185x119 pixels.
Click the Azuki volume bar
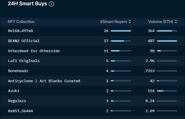(x=167, y=91)
